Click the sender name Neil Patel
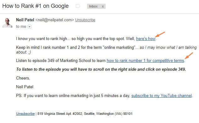This screenshot has width=199, height=123. tap(25, 20)
